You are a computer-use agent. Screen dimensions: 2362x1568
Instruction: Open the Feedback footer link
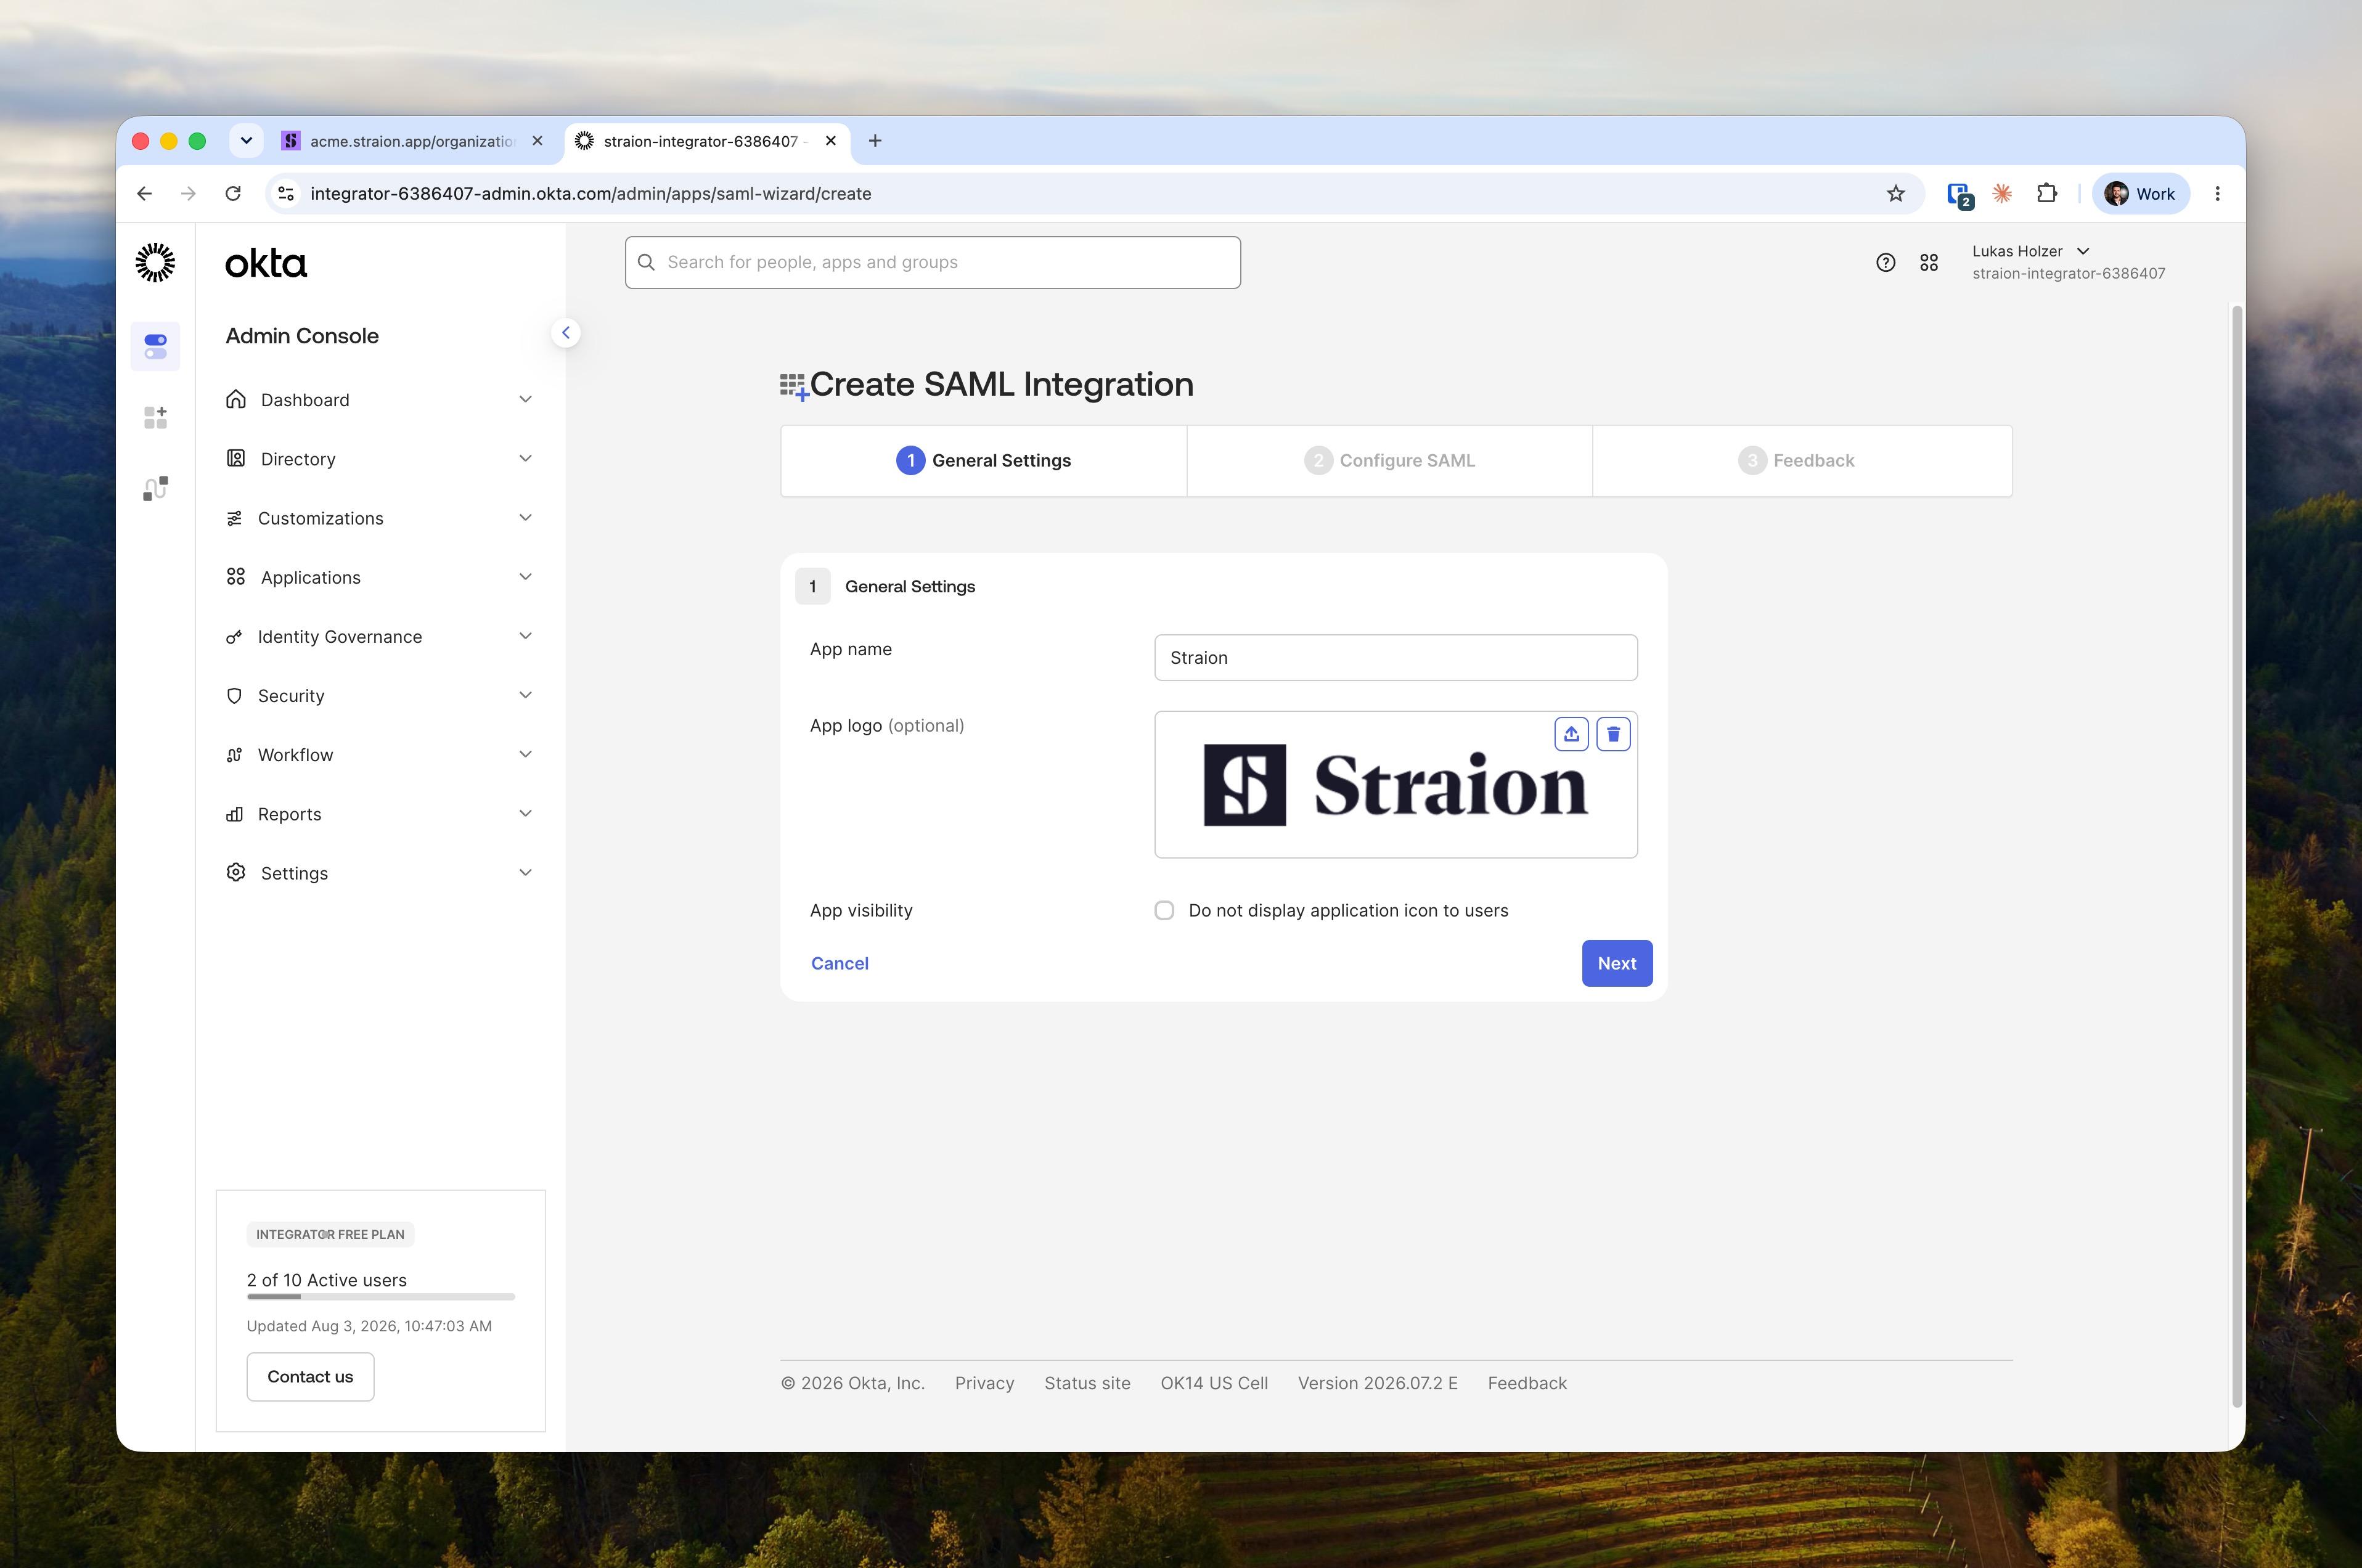coord(1527,1383)
